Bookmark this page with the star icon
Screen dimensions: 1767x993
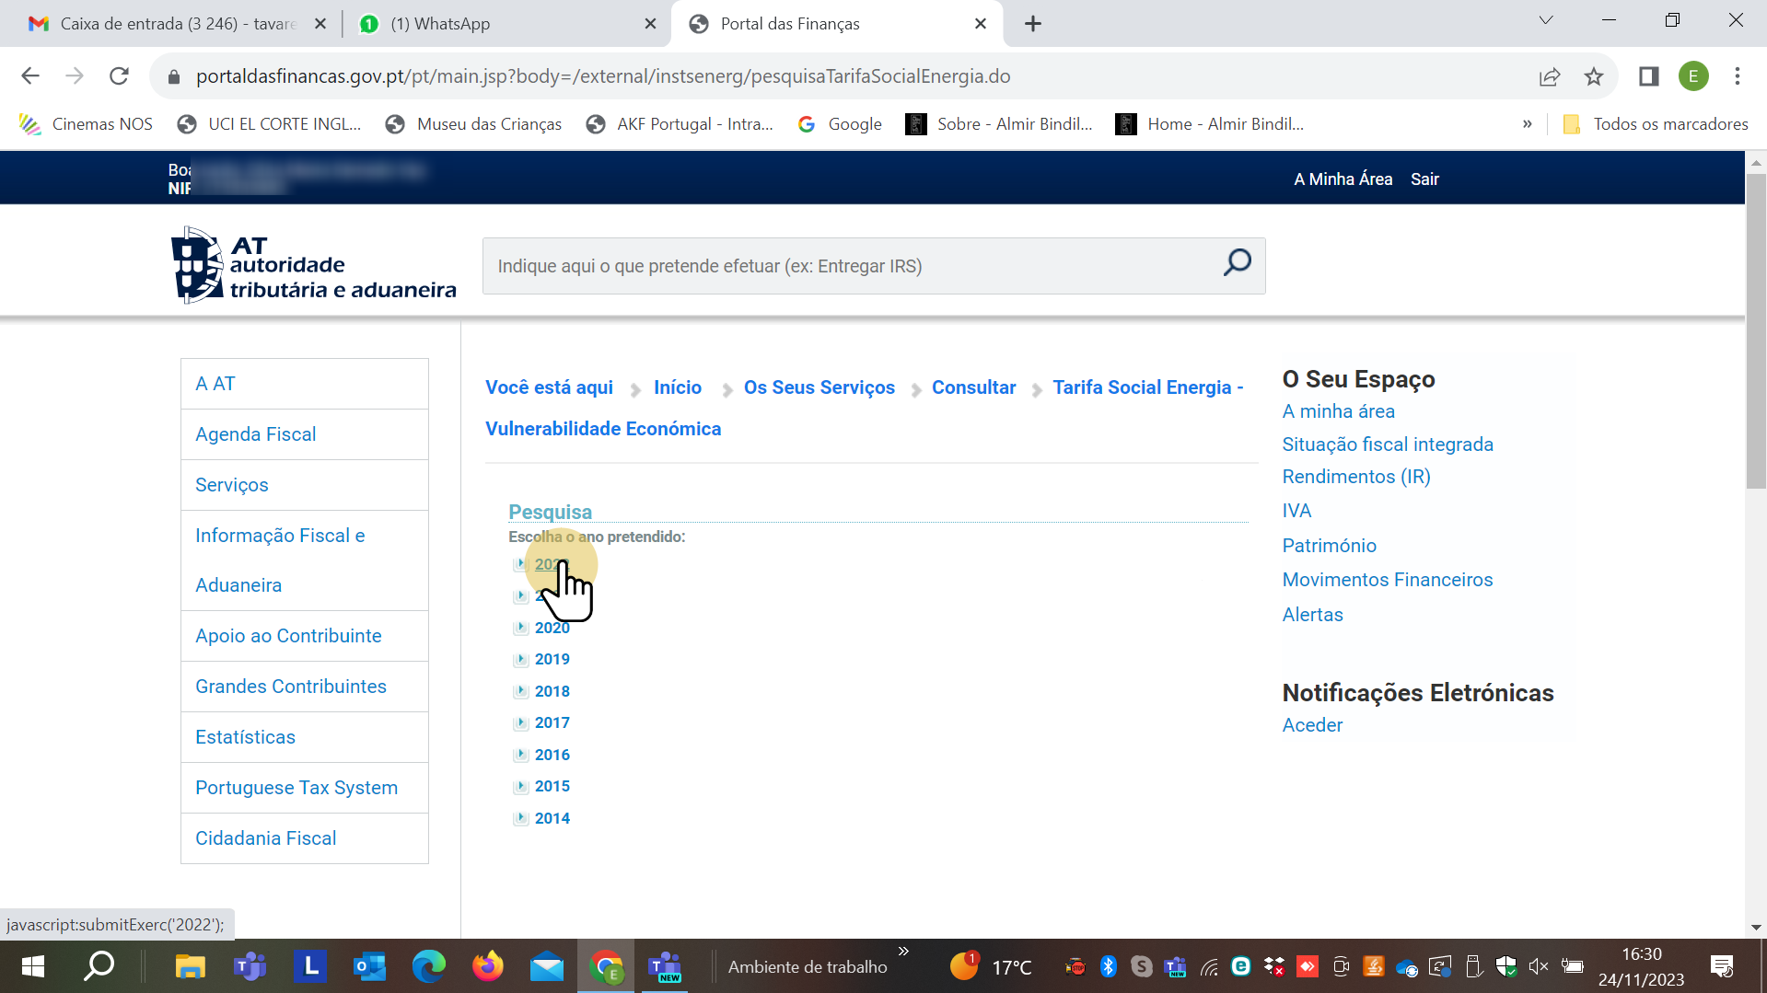click(1594, 76)
